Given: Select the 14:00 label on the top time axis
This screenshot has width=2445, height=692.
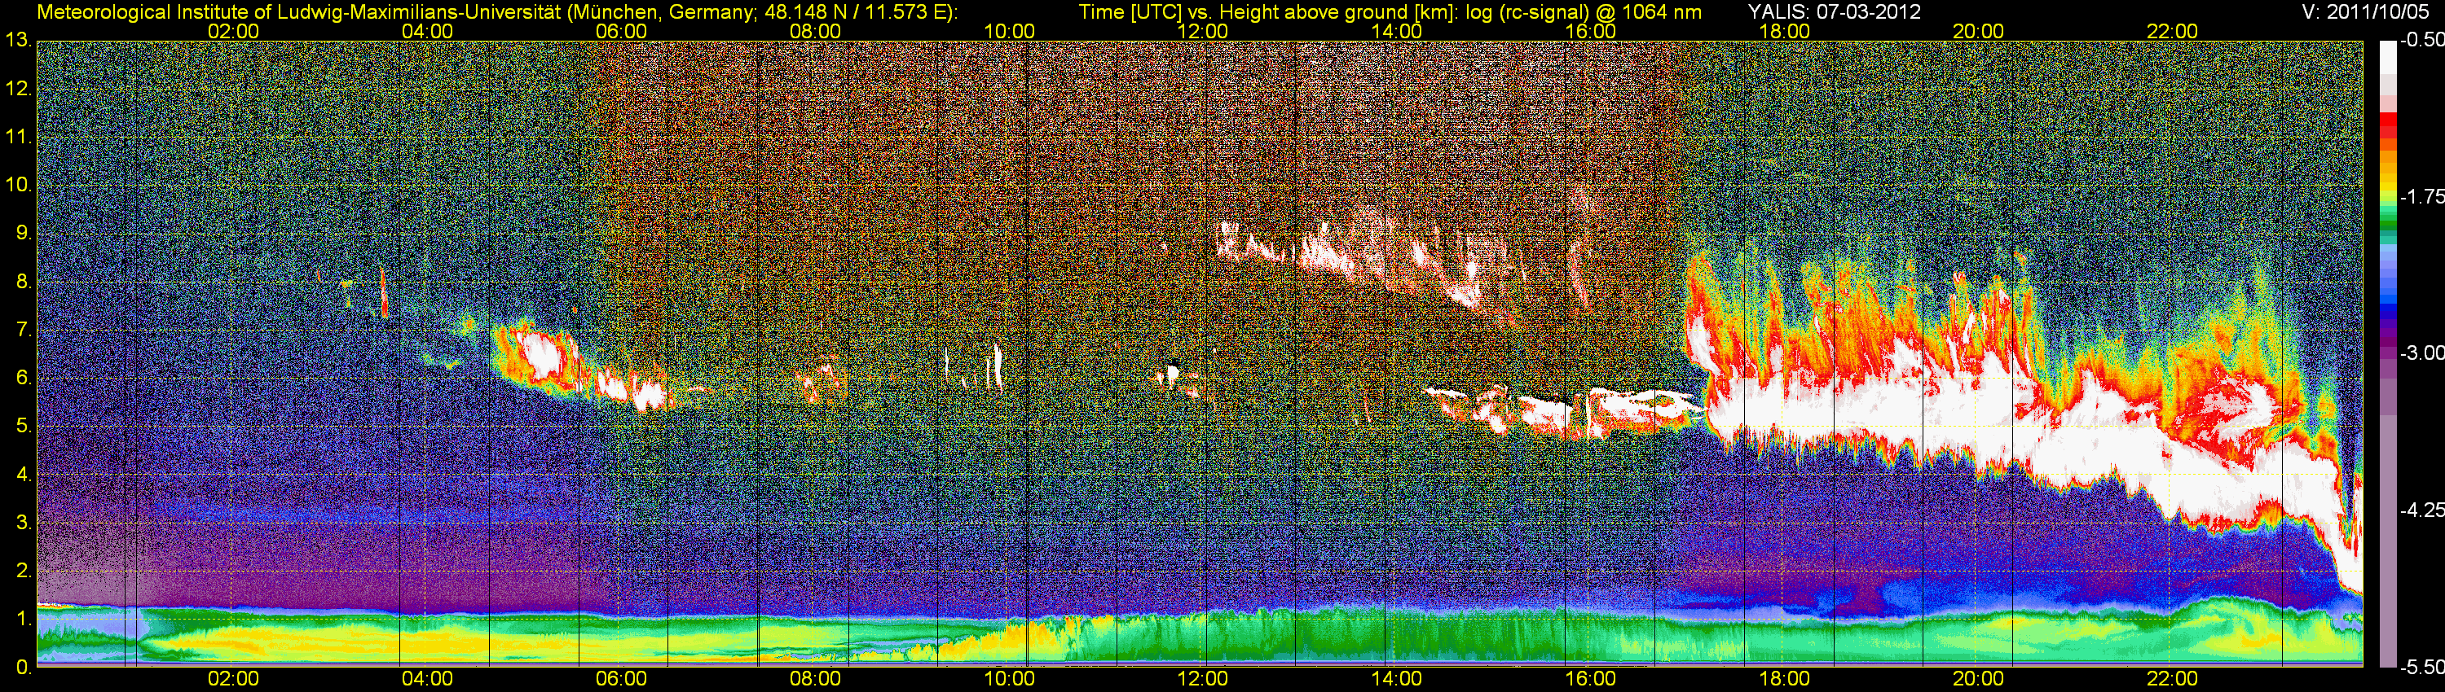Looking at the screenshot, I should (1397, 31).
